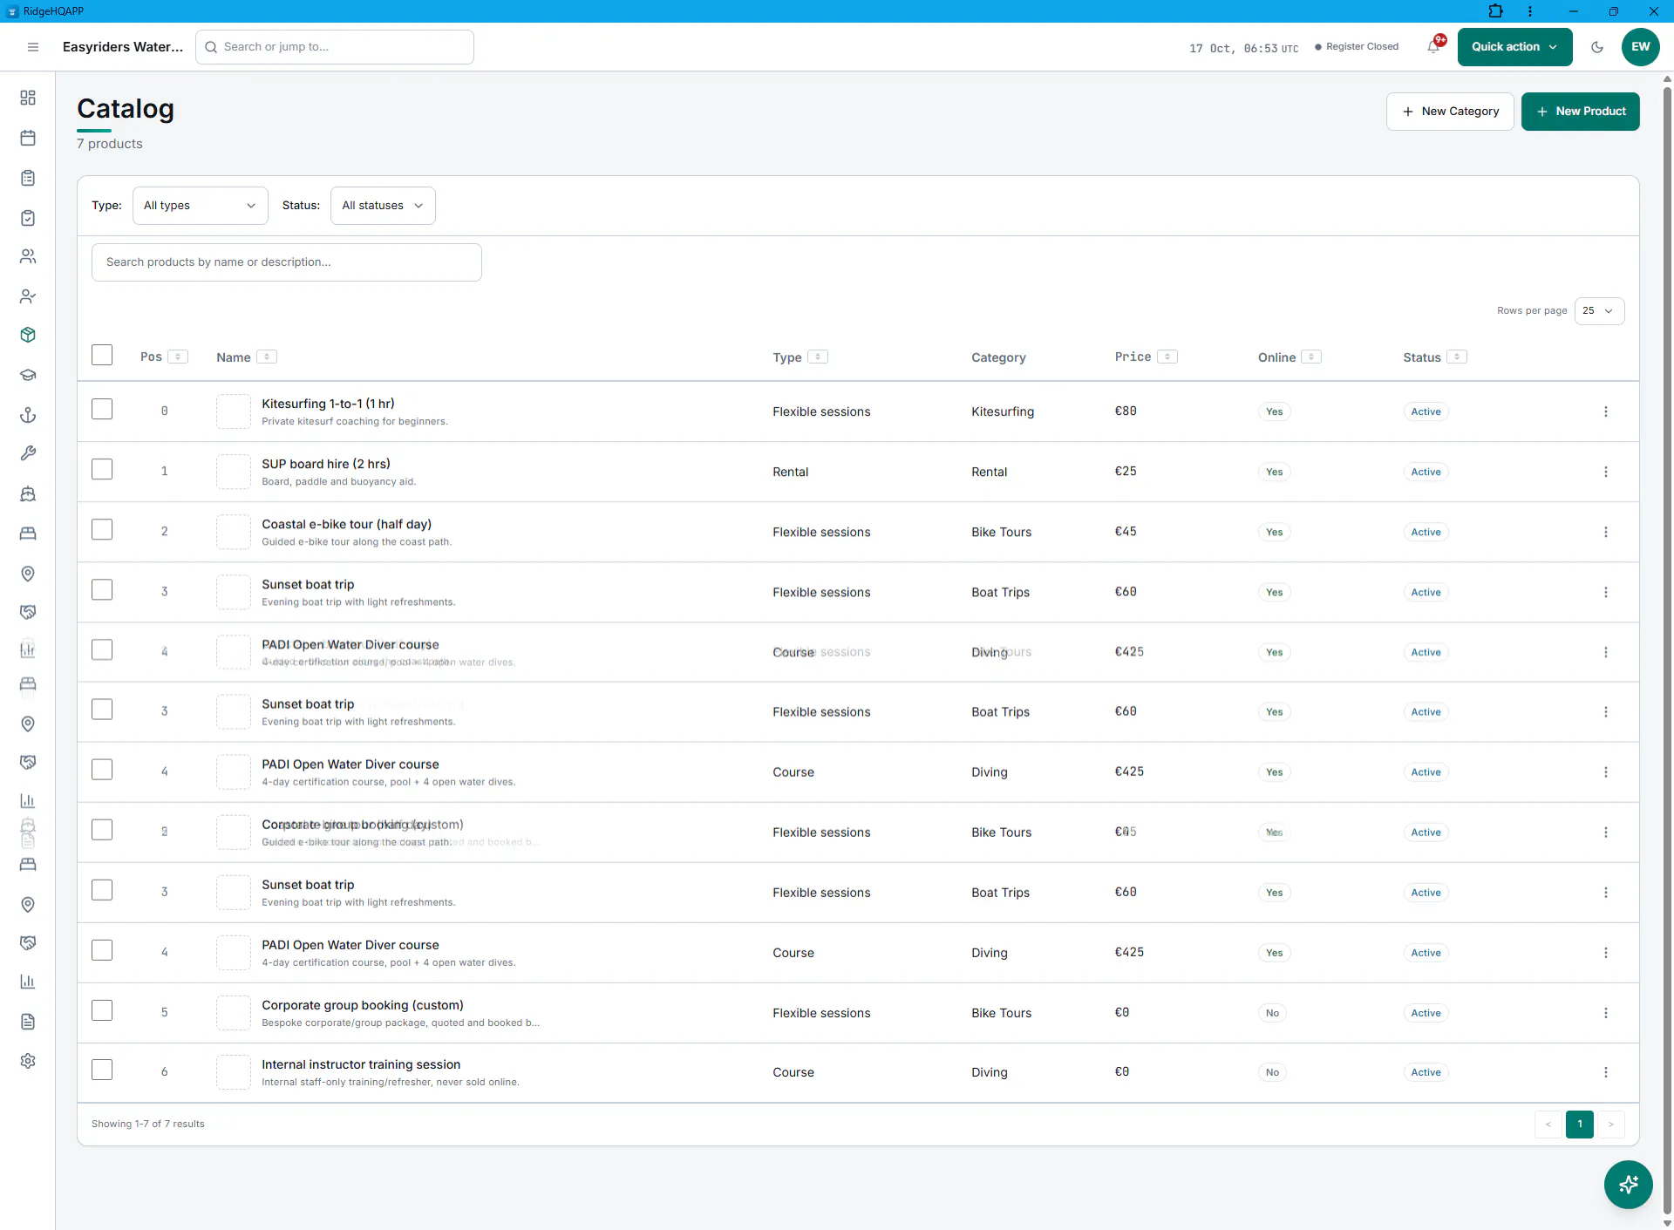
Task: Open row menu for SUP board hire
Action: (1605, 472)
